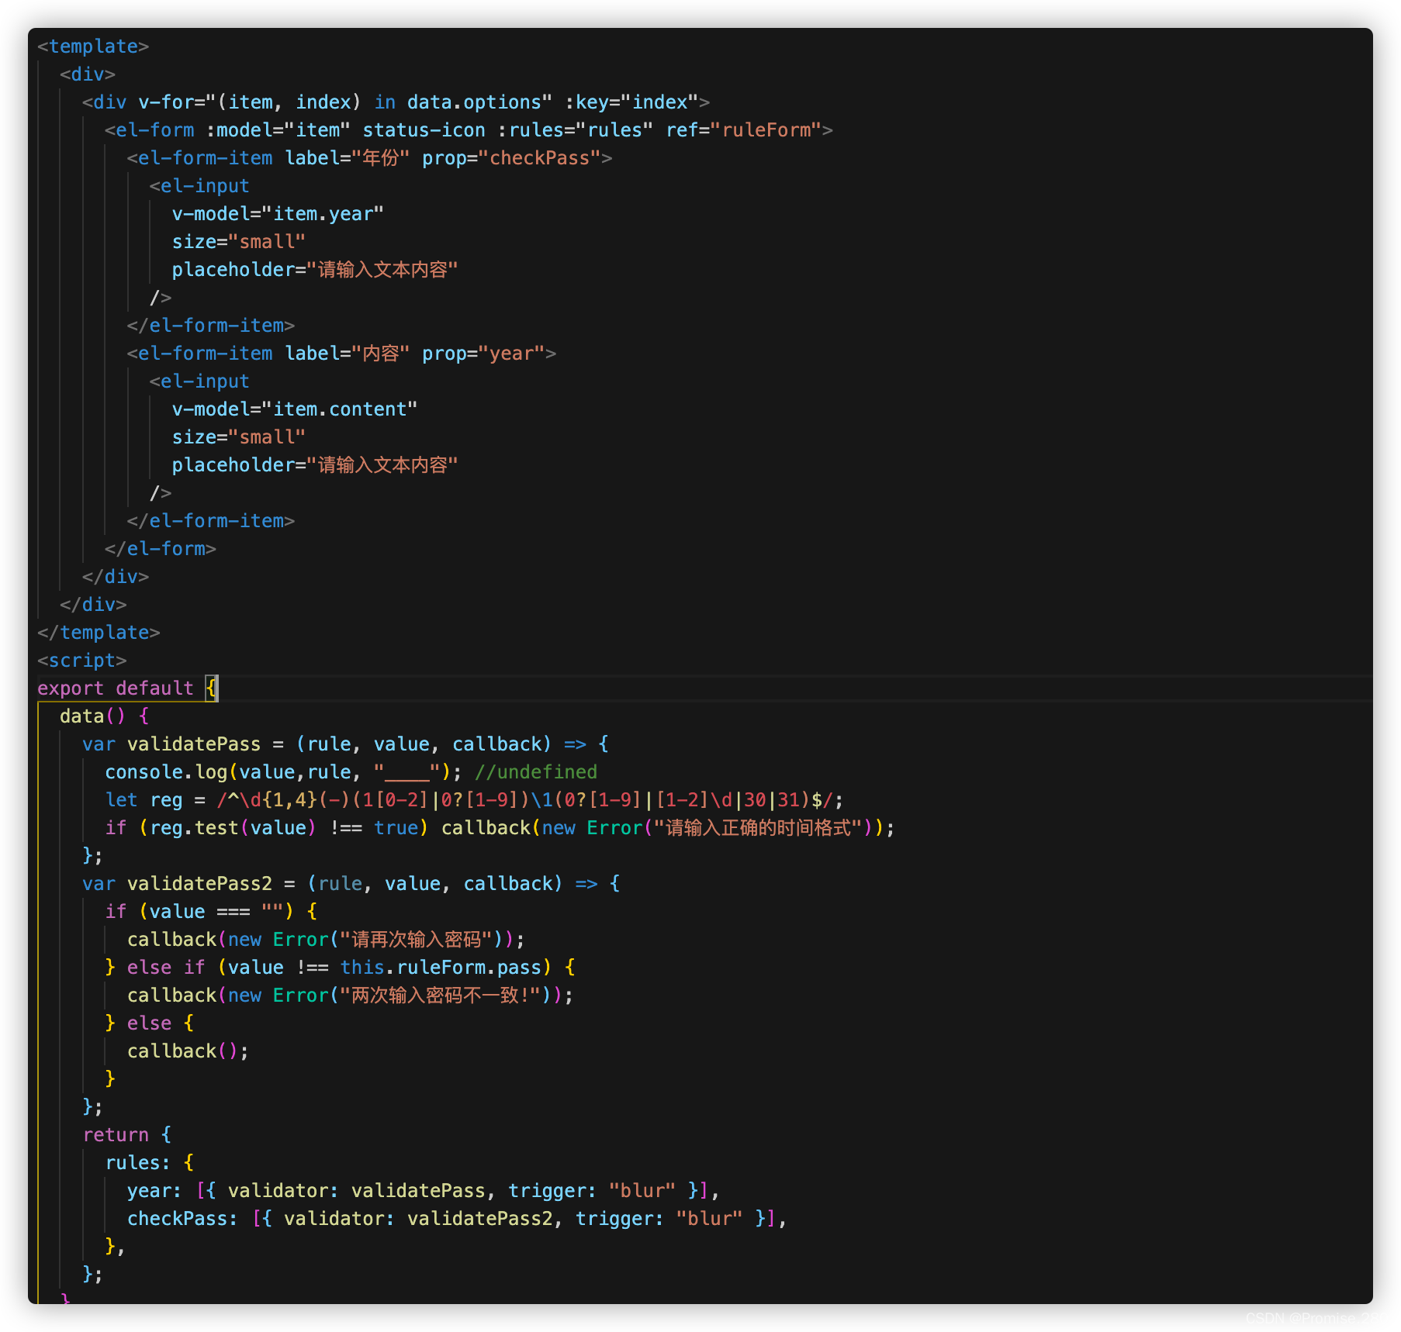This screenshot has width=1401, height=1332.
Task: Click the v-model="item.content" binding
Action: 294,409
